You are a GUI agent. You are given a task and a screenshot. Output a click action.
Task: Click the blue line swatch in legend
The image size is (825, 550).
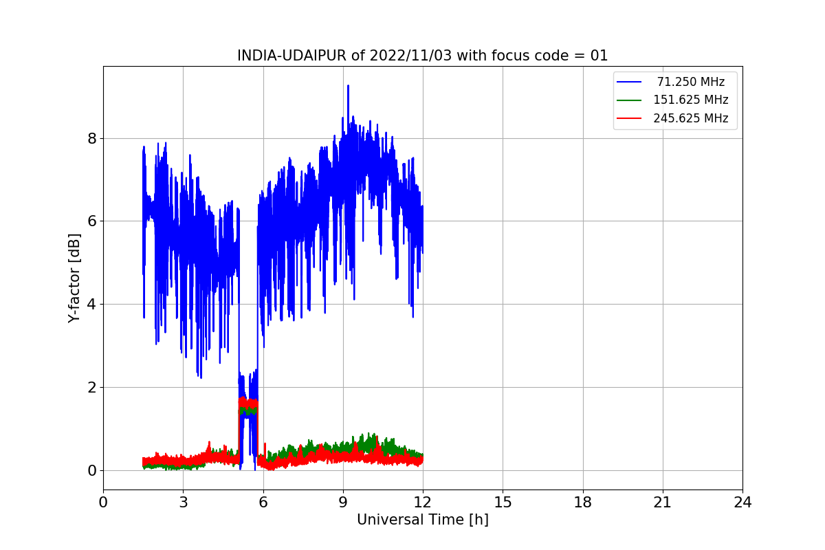pos(629,82)
